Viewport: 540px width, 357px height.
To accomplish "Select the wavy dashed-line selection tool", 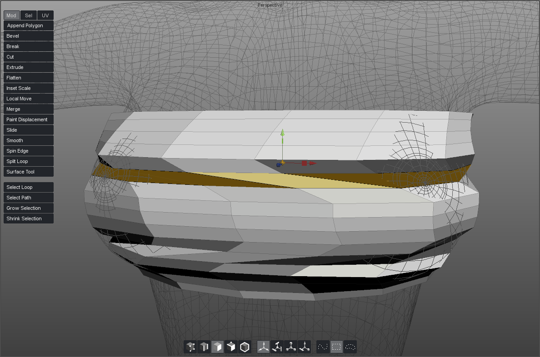I will tap(323, 347).
